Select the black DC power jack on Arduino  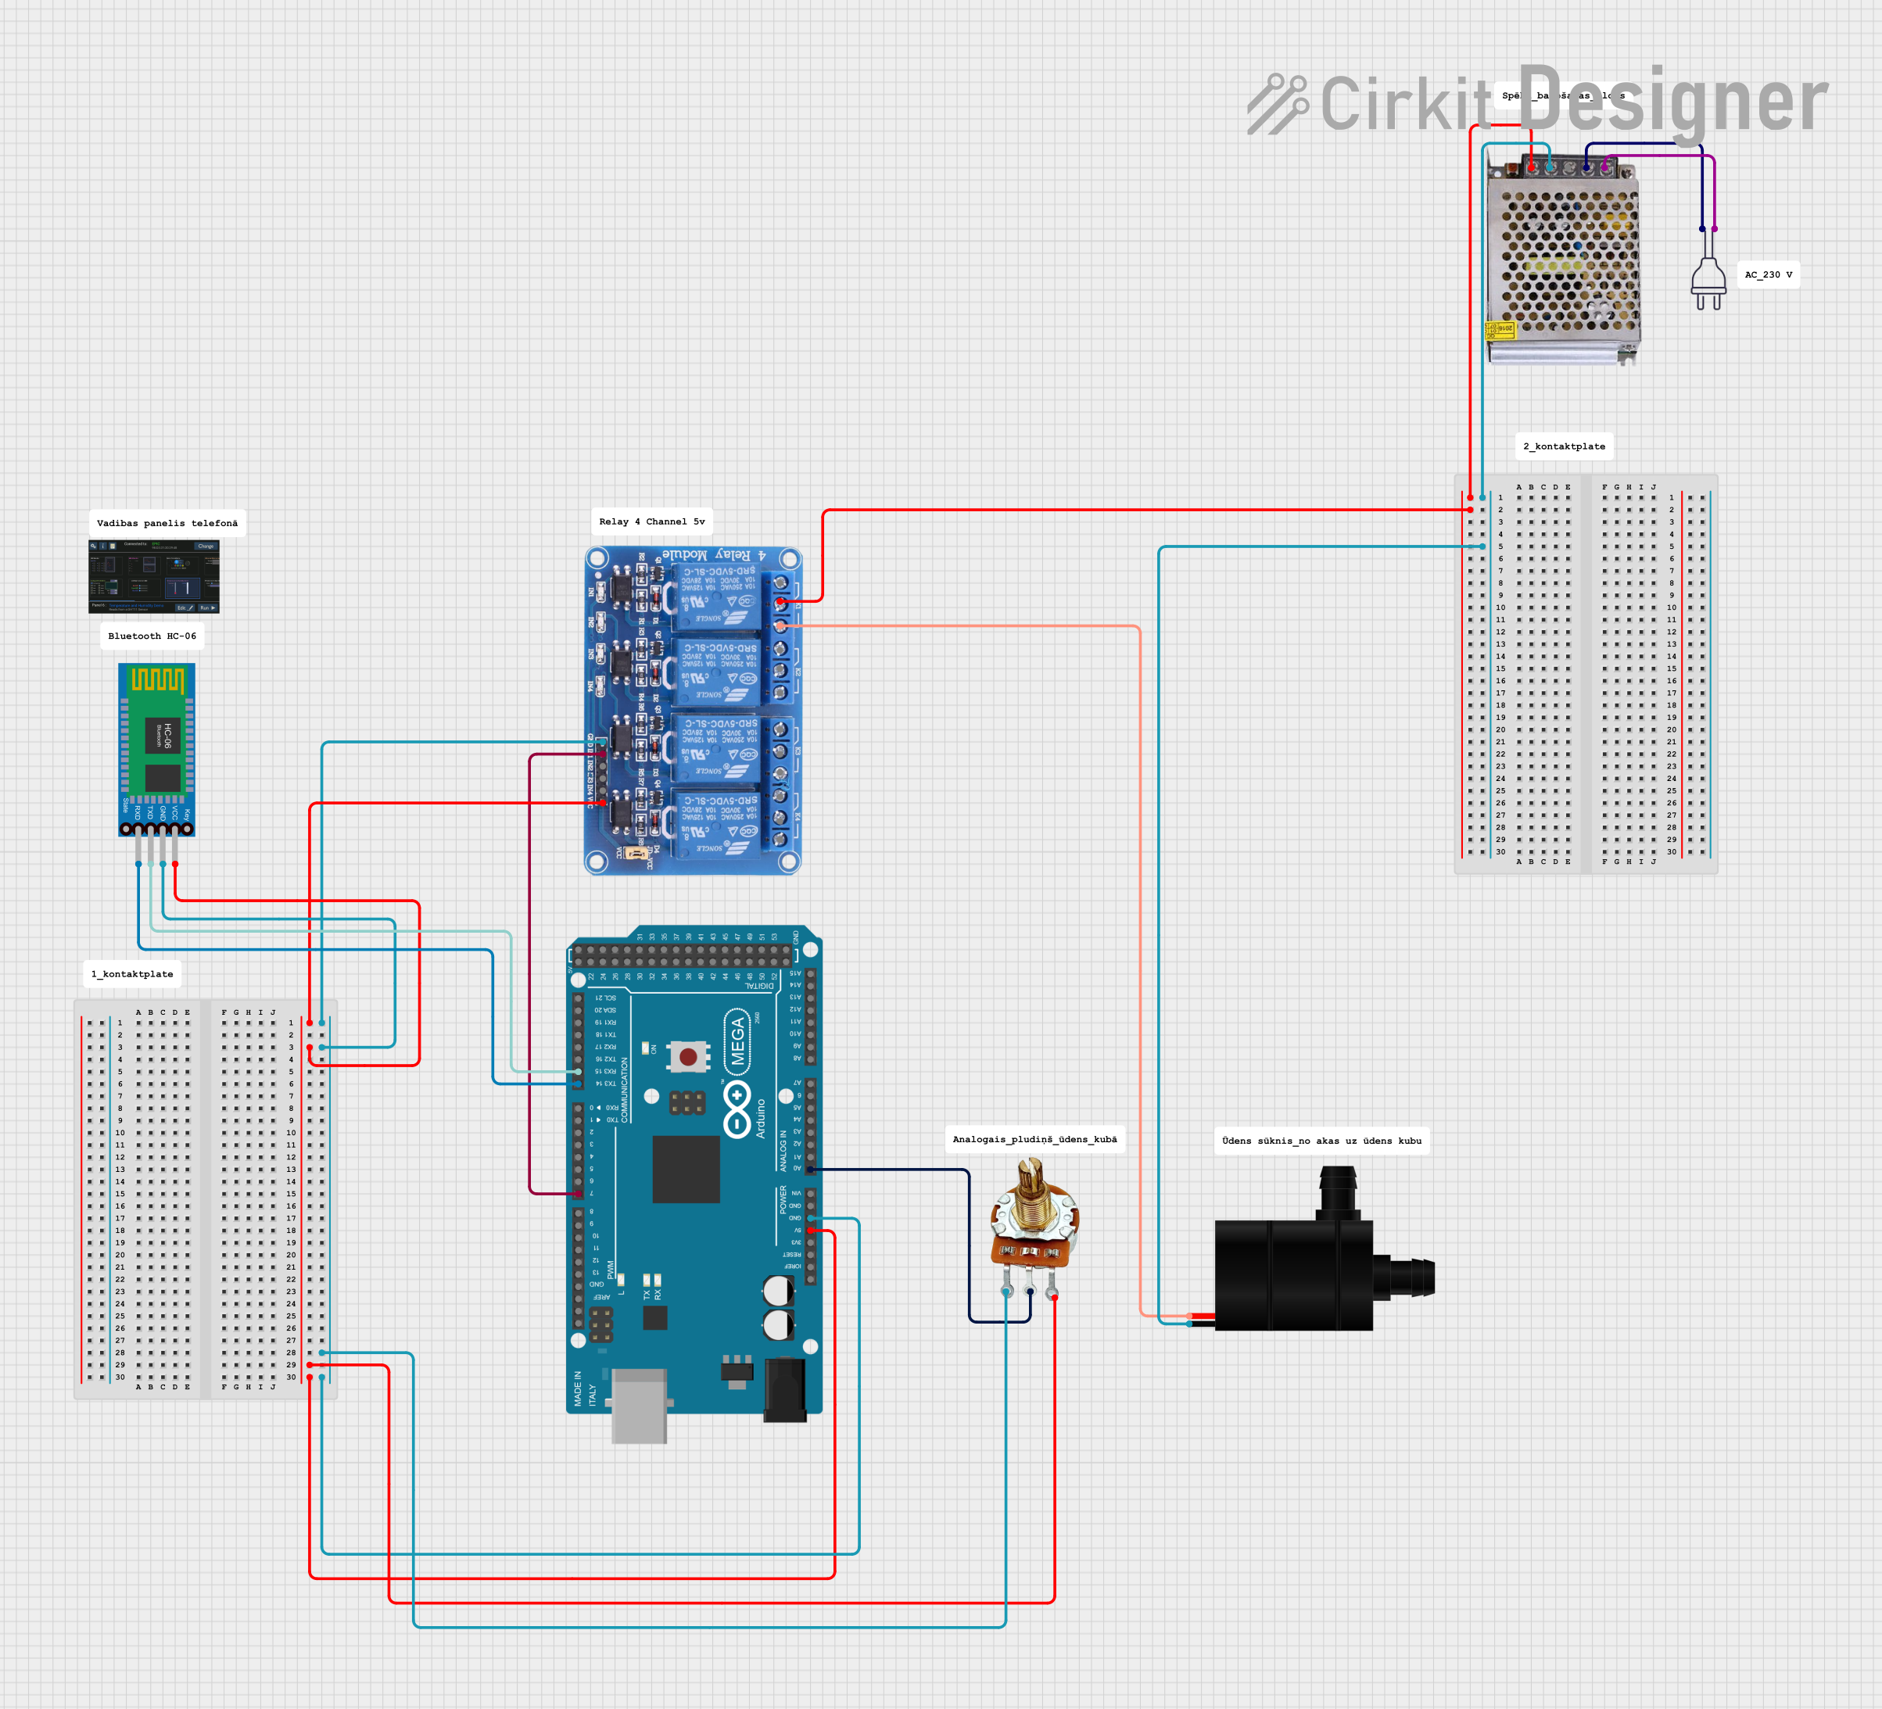pos(785,1390)
